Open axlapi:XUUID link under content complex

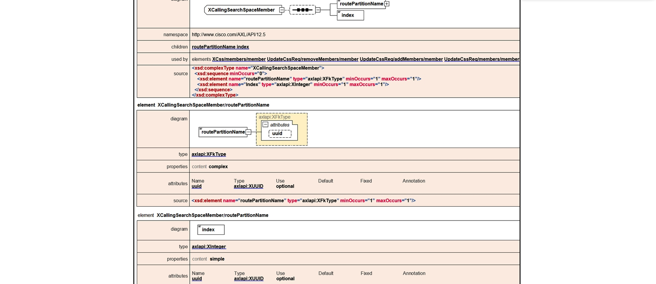pyautogui.click(x=248, y=186)
